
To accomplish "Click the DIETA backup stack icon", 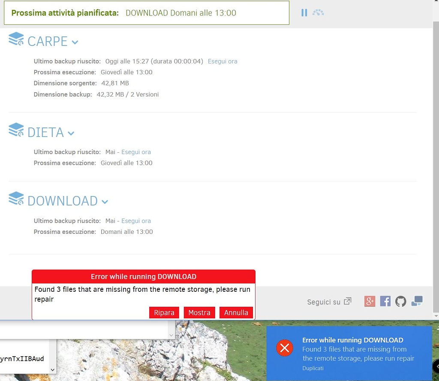I will point(16,130).
